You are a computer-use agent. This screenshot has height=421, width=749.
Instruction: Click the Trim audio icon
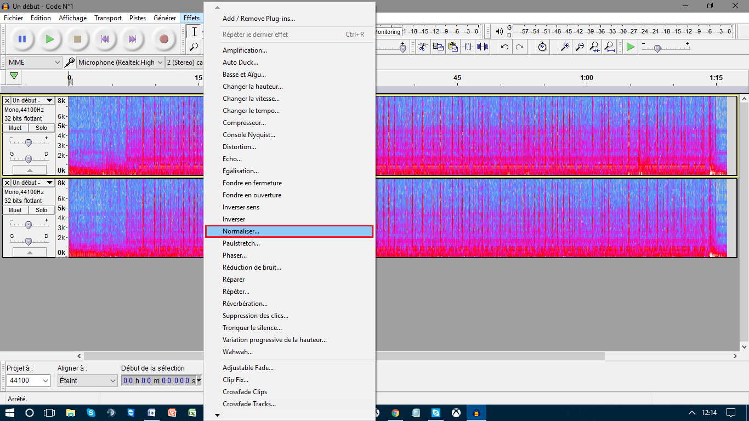pos(468,47)
